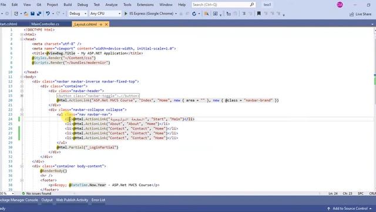Click in the Search (Ctrl+Q) box
Image resolution: width=376 pixels, height=212 pixels.
click(223, 5)
